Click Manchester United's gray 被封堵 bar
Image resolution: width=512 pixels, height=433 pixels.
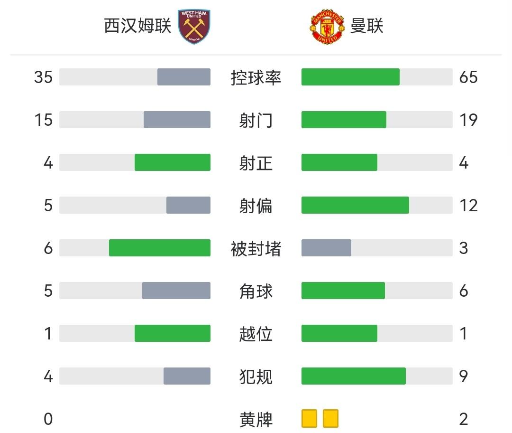pyautogui.click(x=326, y=248)
